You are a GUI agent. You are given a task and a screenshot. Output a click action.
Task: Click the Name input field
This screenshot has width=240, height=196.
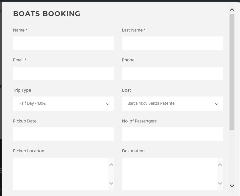pos(63,43)
